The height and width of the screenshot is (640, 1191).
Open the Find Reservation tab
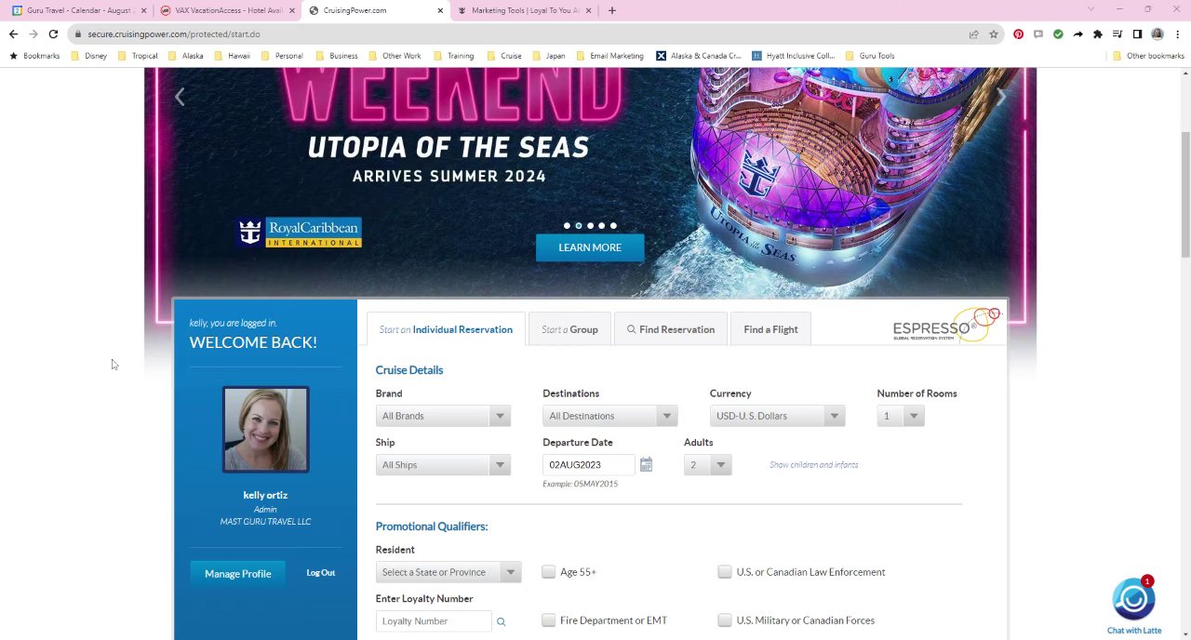tap(671, 329)
